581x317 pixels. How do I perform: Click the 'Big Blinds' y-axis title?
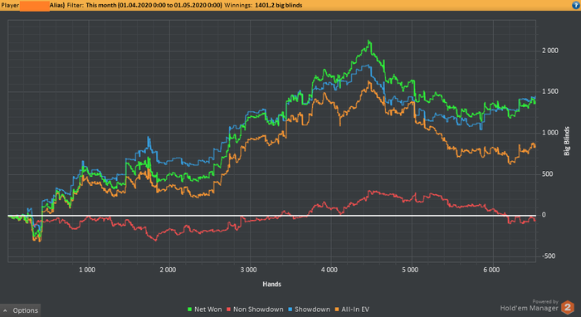tap(567, 141)
